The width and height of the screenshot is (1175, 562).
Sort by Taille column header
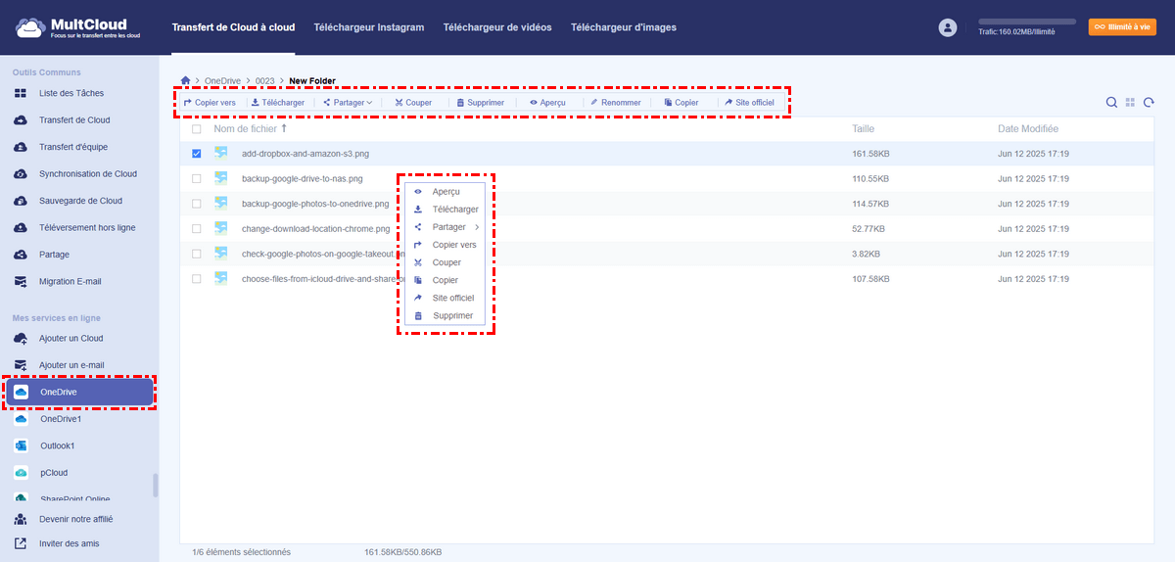tap(863, 129)
